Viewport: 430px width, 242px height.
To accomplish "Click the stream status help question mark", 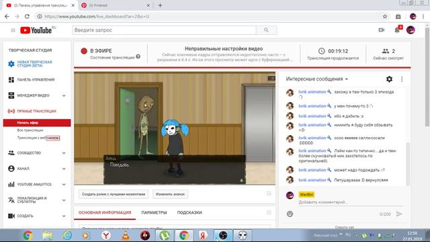I will 138,56.
